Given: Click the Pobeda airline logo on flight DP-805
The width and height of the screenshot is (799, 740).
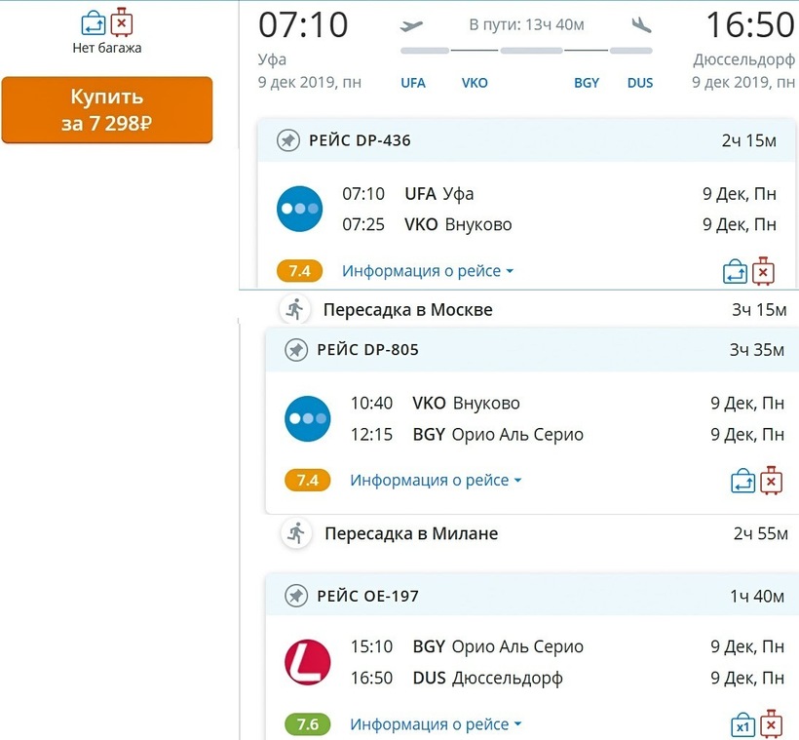Looking at the screenshot, I should pyautogui.click(x=308, y=418).
